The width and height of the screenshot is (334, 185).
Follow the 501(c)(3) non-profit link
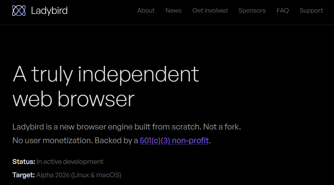pos(174,140)
